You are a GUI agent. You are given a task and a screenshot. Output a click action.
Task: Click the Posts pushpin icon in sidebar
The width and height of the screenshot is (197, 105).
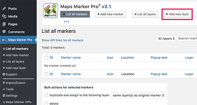[4, 9]
